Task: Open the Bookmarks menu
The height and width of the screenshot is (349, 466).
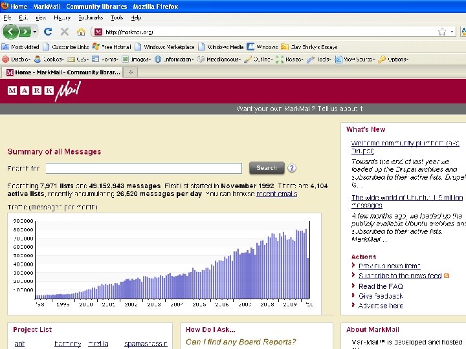Action: tap(91, 18)
